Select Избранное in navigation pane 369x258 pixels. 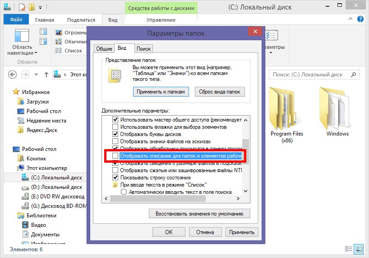pyautogui.click(x=36, y=92)
